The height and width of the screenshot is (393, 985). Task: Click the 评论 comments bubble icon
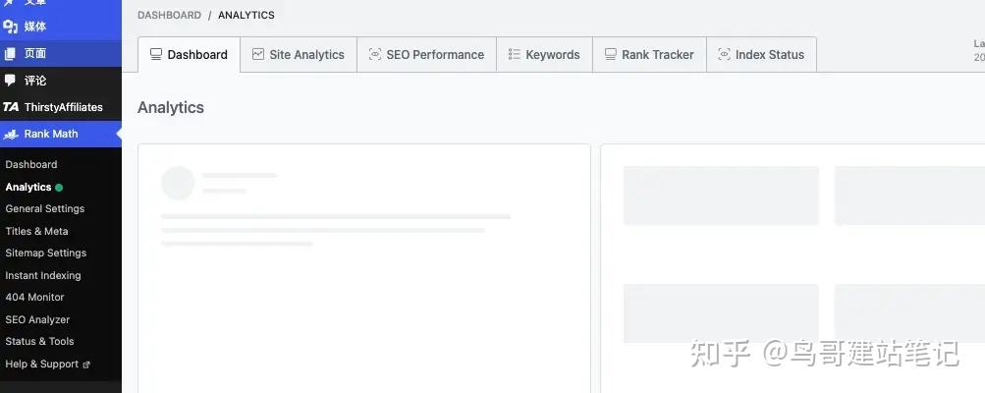(x=11, y=81)
